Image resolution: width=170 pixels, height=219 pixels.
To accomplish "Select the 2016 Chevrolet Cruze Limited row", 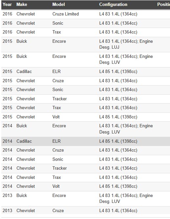I will click(x=85, y=14).
